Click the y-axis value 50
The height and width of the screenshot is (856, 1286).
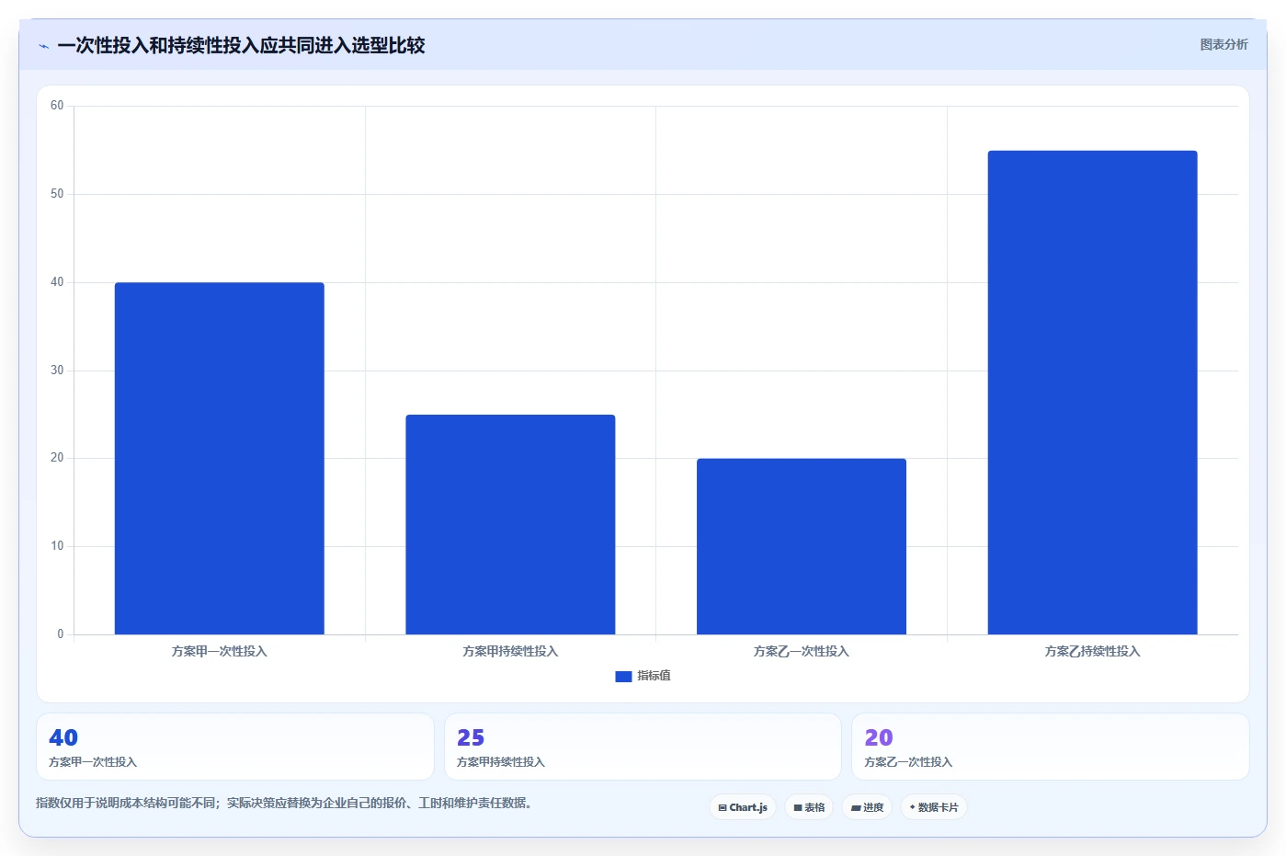57,194
